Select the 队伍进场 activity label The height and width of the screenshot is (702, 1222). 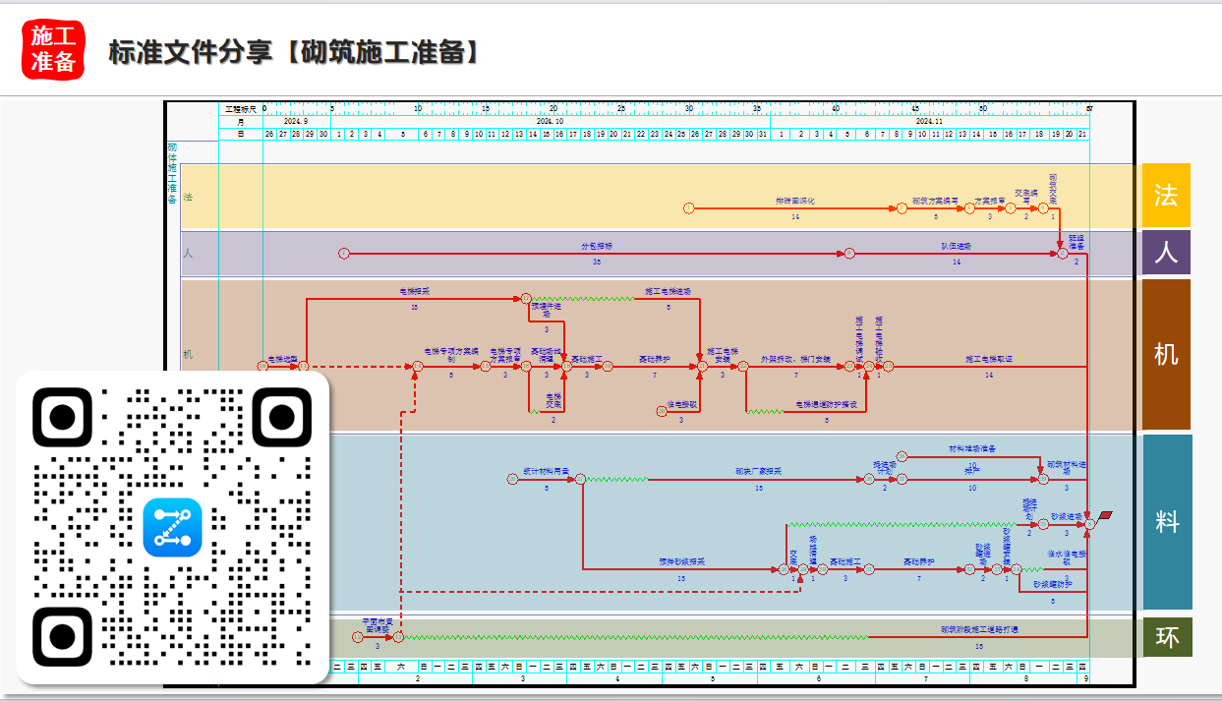coord(956,246)
